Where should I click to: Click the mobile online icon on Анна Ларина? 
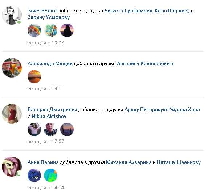19,174
